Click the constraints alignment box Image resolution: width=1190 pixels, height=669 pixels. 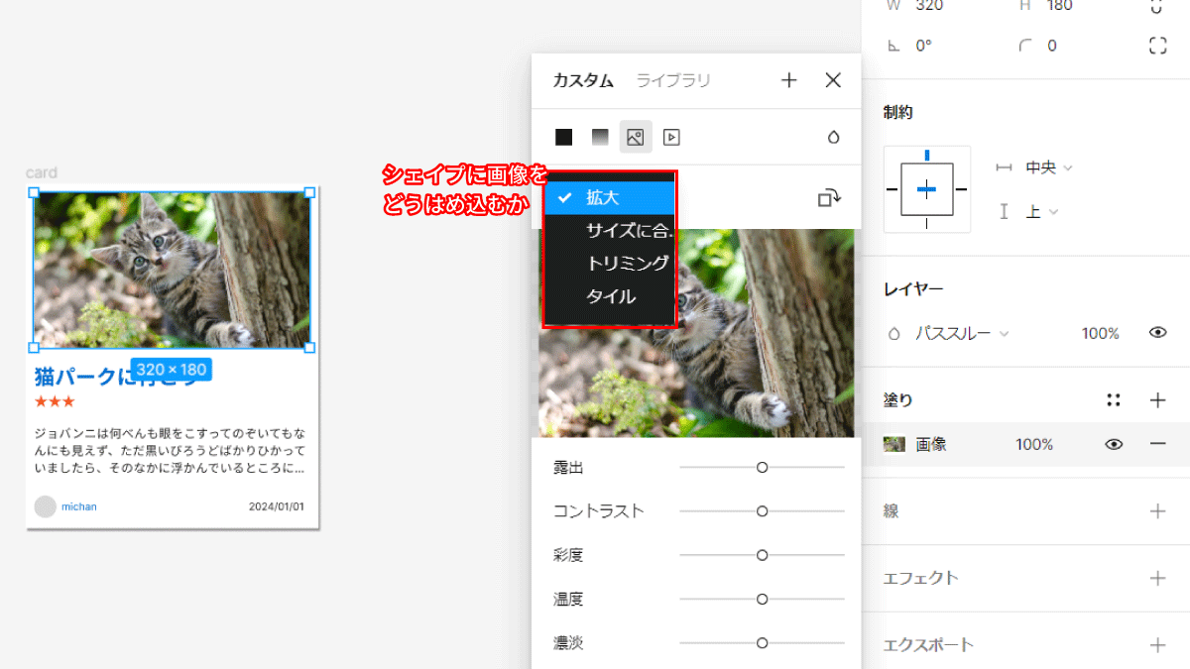tap(927, 189)
